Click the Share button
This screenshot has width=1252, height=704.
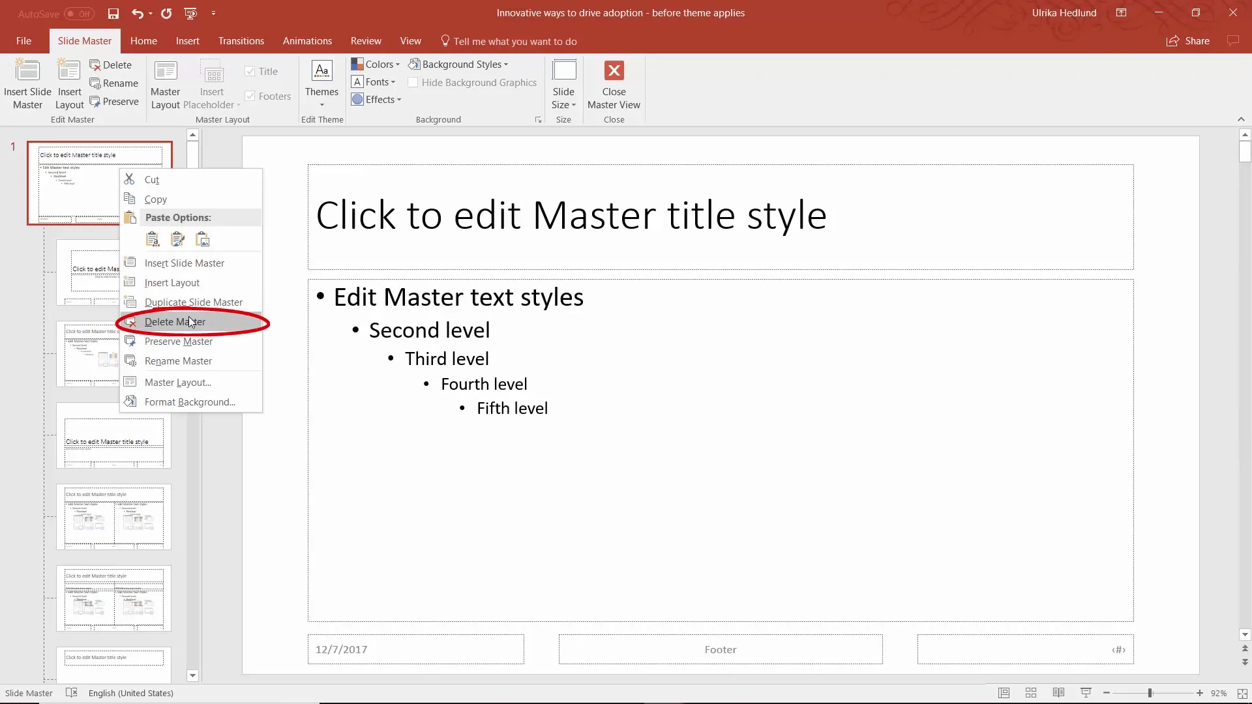point(1188,41)
